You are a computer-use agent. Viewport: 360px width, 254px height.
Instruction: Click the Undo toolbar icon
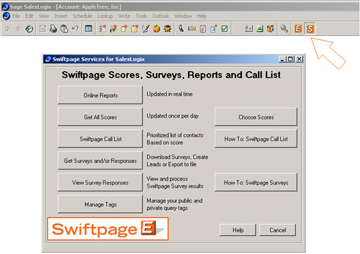[x=75, y=29]
